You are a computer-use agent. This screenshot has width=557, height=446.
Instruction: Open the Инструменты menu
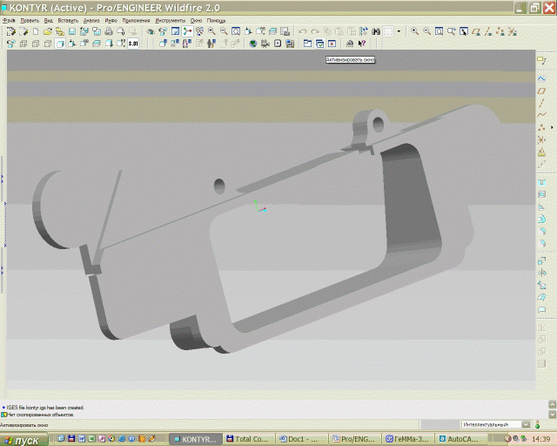(x=171, y=21)
